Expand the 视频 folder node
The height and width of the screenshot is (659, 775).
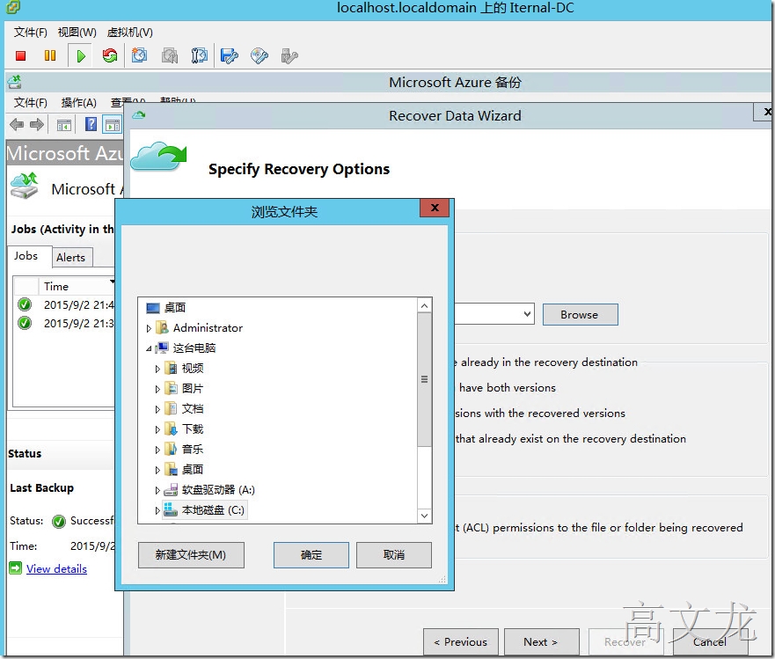(157, 369)
